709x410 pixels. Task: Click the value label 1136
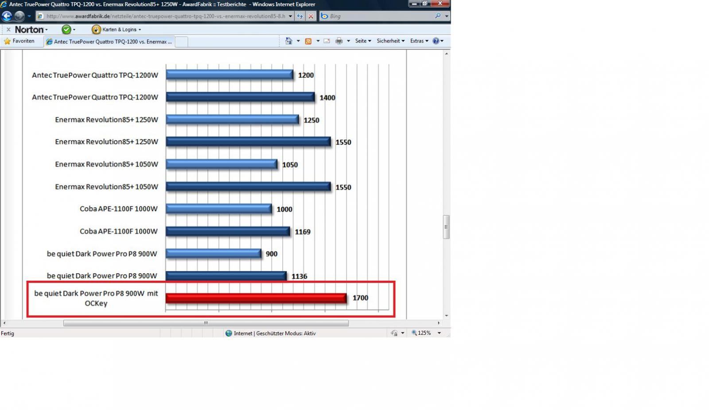pos(300,276)
